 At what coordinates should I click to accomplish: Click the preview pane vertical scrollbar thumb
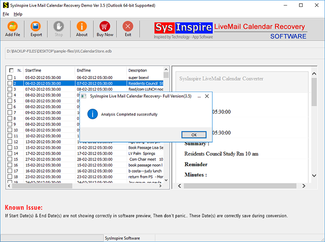[x=314, y=92]
